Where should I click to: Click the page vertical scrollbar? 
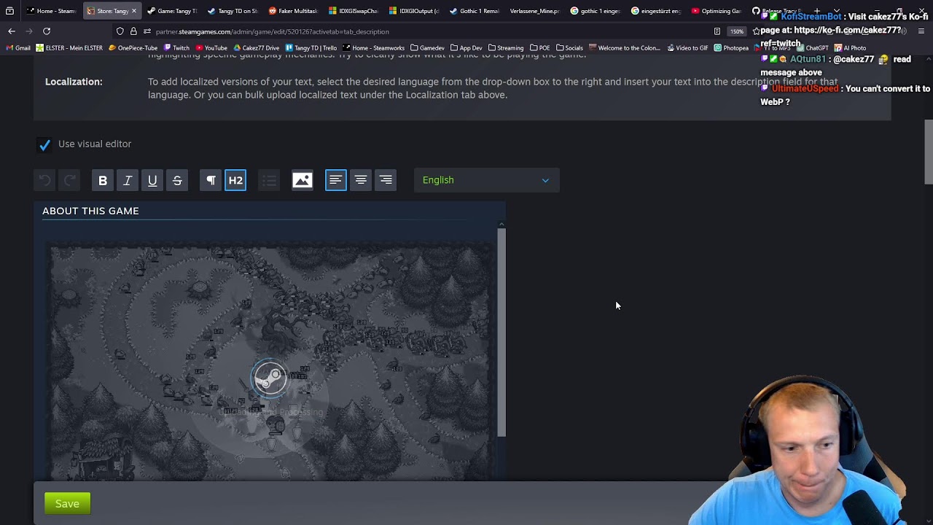click(x=928, y=152)
